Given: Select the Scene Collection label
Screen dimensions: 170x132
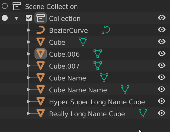Looking at the screenshot, I should [51, 7].
